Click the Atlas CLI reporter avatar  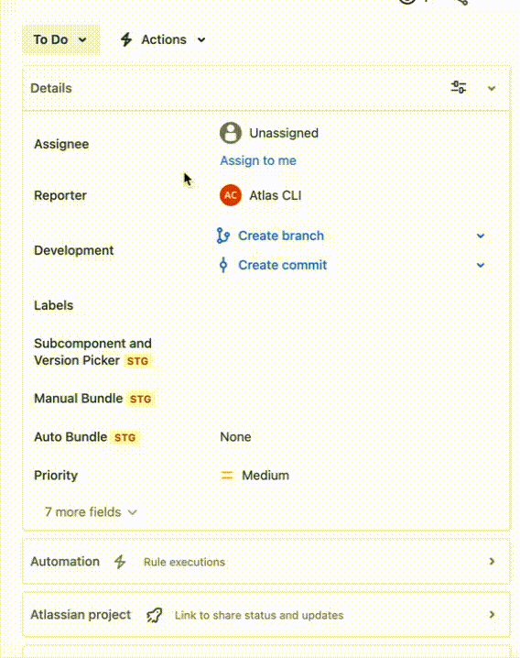231,195
